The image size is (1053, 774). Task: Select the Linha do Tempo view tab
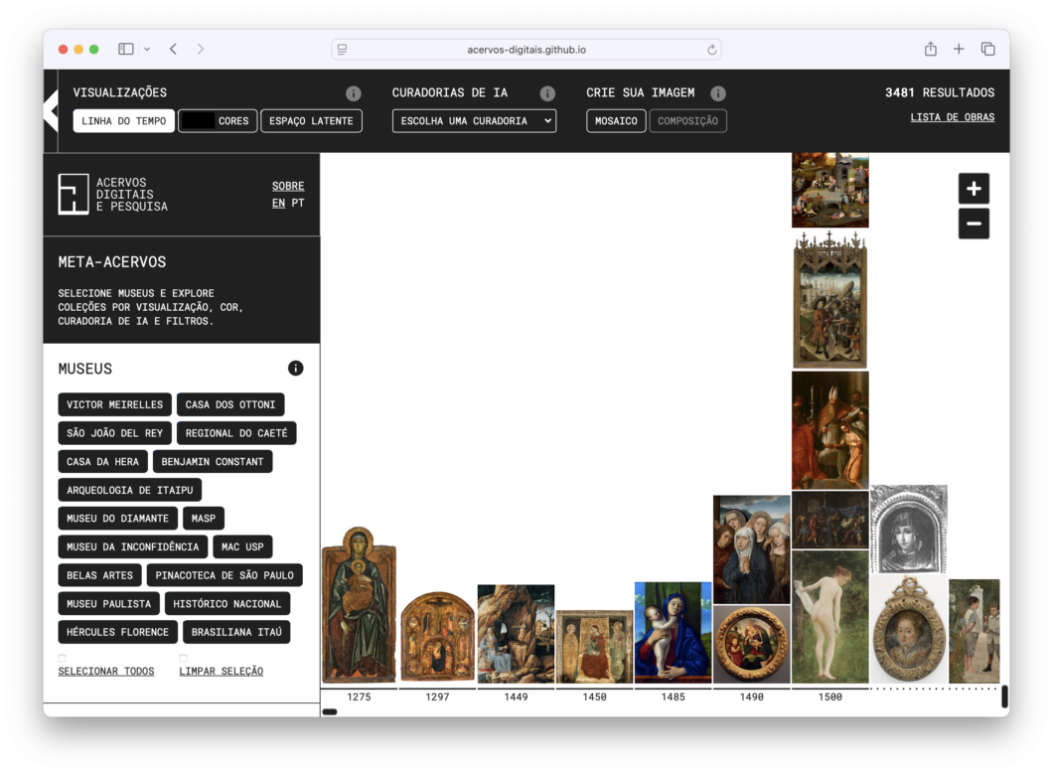[124, 121]
